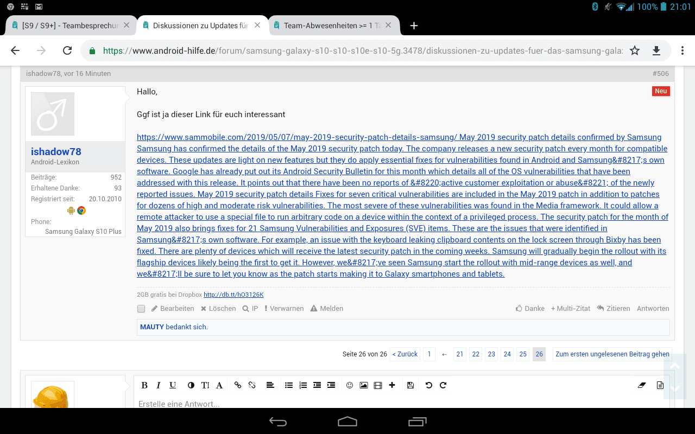Open the font family tool
695x434 pixels.
(219, 385)
